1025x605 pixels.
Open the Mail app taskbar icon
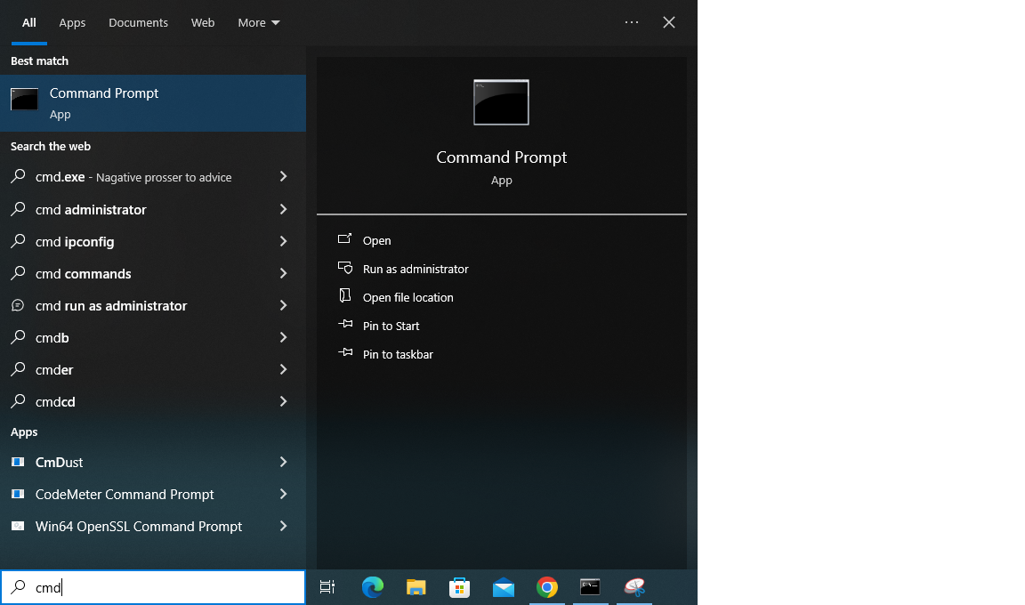tap(503, 587)
